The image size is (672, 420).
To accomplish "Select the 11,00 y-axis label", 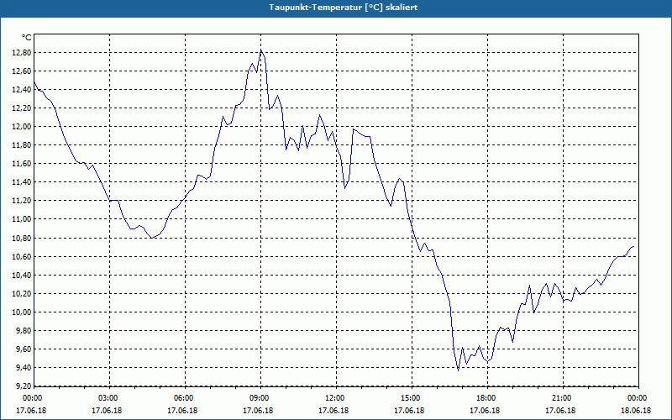I will (23, 219).
